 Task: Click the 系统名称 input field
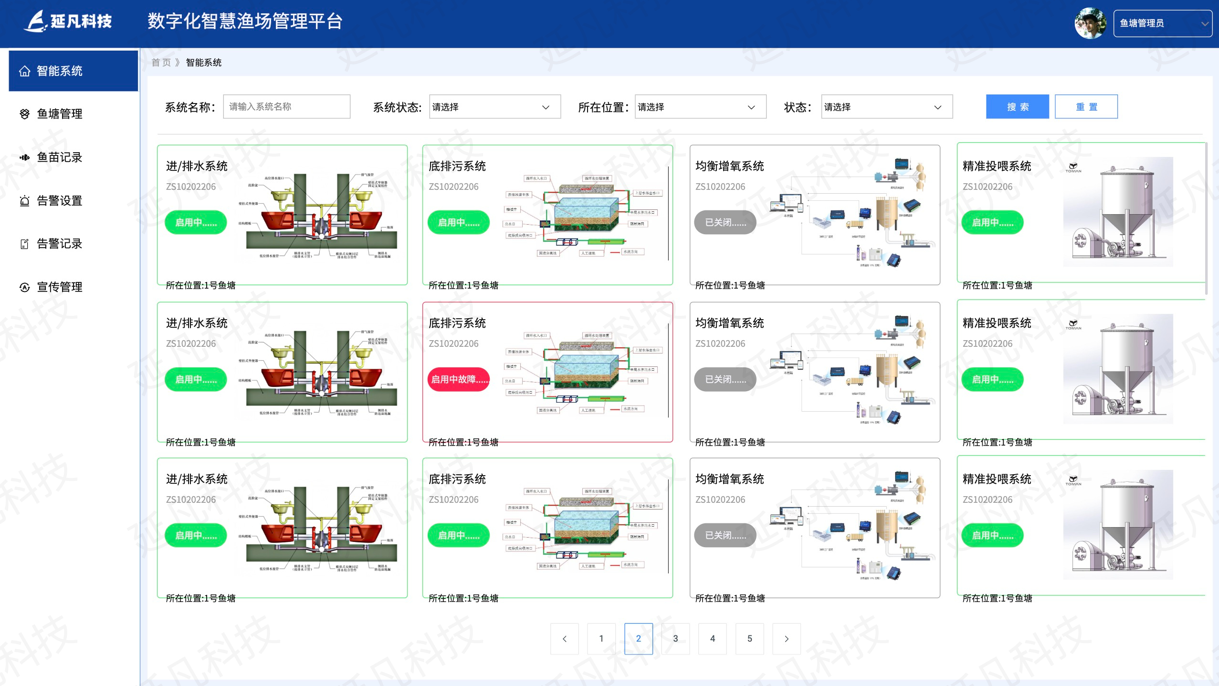click(286, 107)
